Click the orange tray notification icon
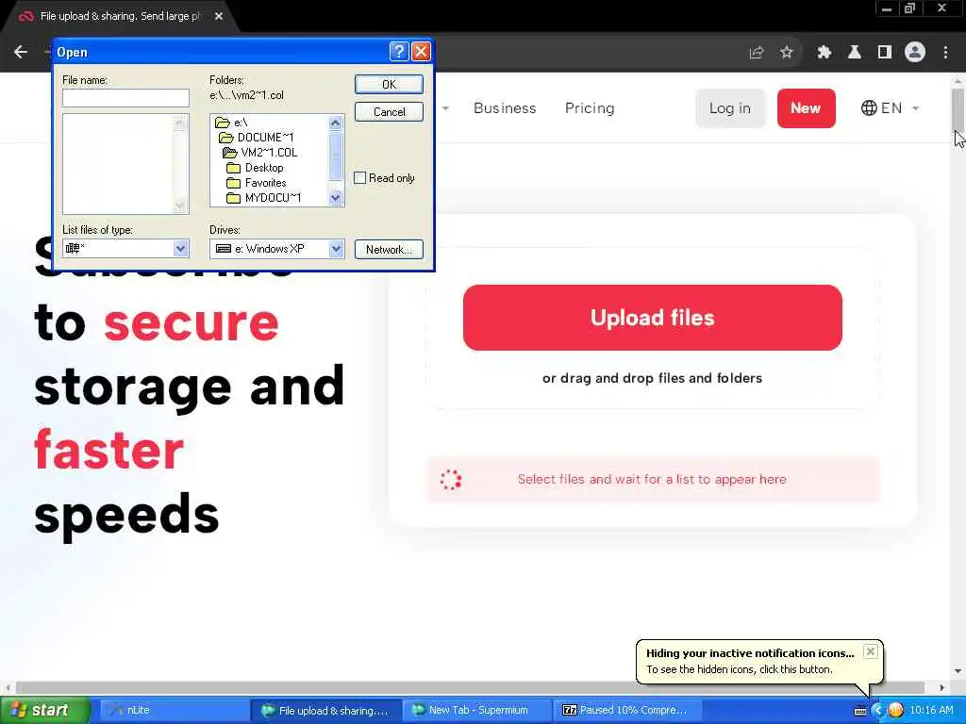Screen dimensions: 966x724 (x=896, y=711)
